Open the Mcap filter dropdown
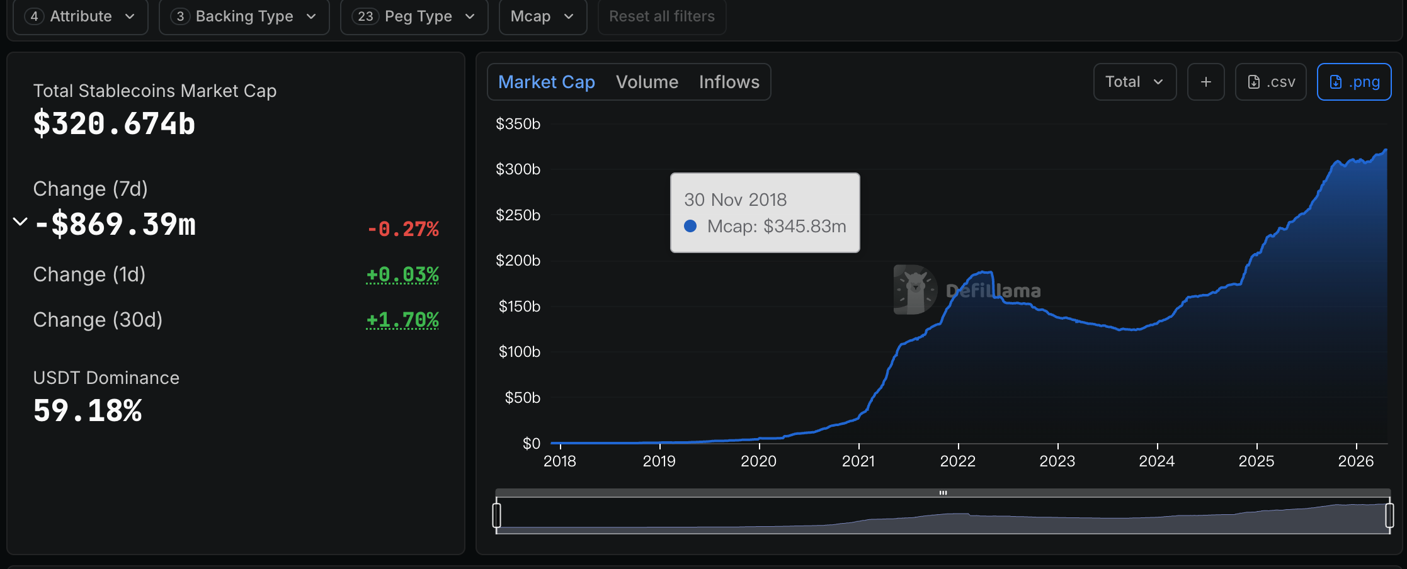Screen dimensions: 1407x569 pos(542,16)
